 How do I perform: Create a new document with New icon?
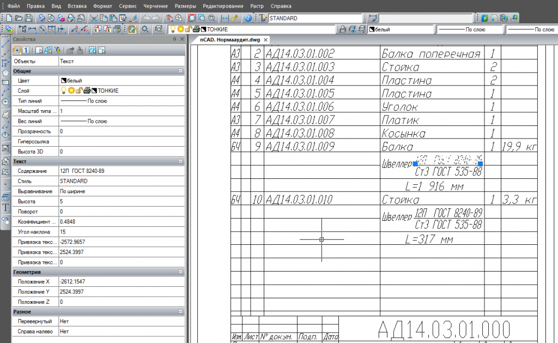tap(9, 18)
